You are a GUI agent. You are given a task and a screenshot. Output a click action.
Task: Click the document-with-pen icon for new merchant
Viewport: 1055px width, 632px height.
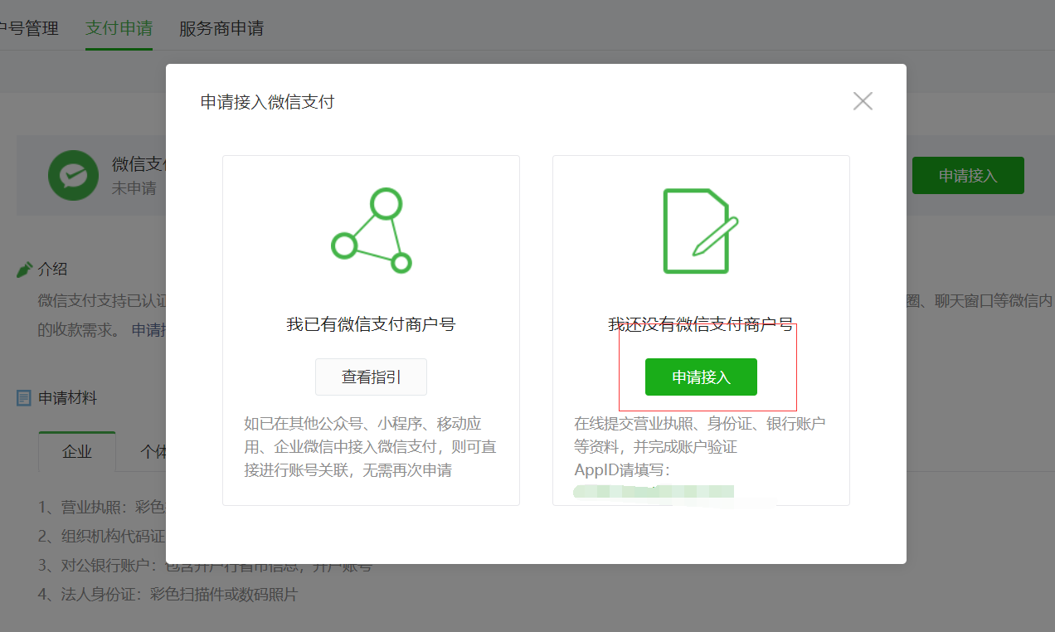(x=701, y=231)
